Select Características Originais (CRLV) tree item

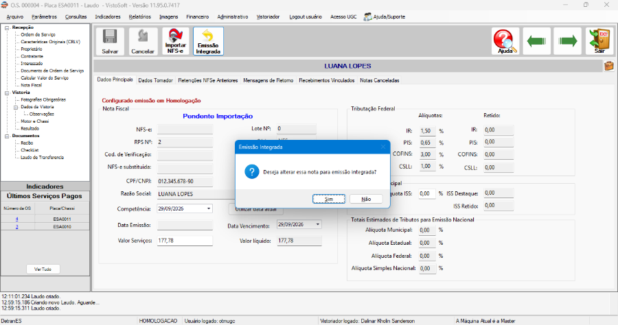tap(50, 42)
